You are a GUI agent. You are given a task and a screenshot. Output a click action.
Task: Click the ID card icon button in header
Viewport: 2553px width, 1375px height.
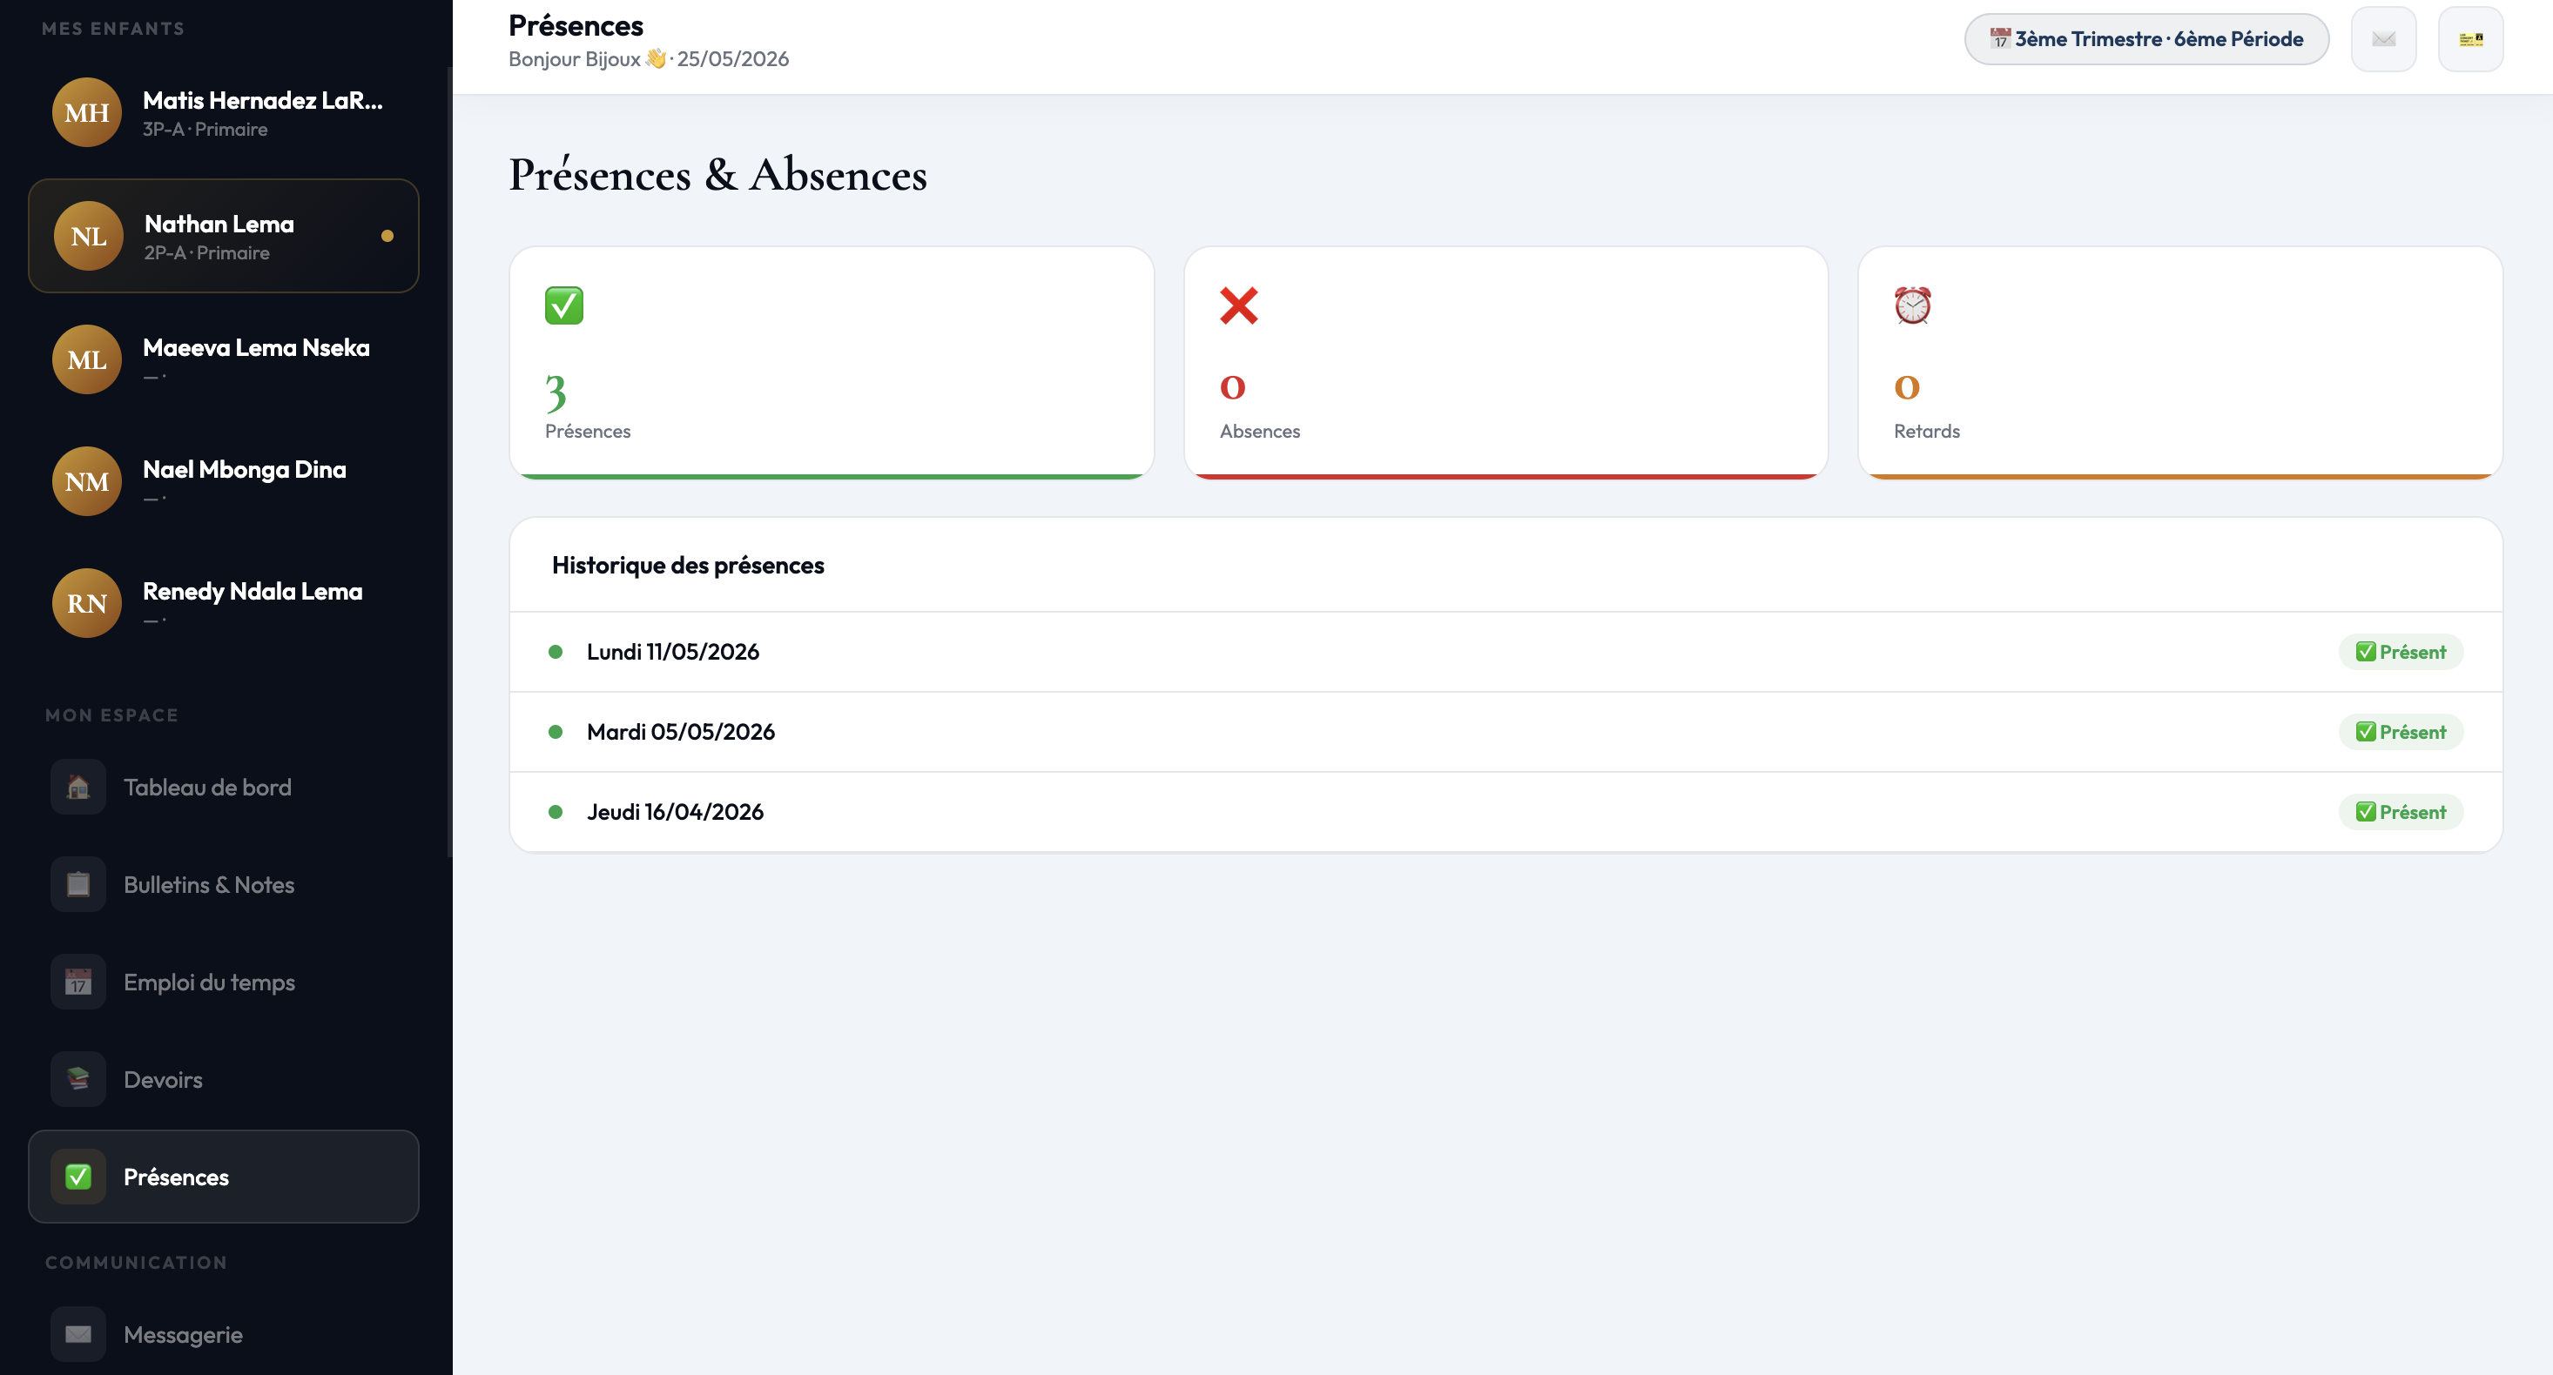click(x=2471, y=40)
